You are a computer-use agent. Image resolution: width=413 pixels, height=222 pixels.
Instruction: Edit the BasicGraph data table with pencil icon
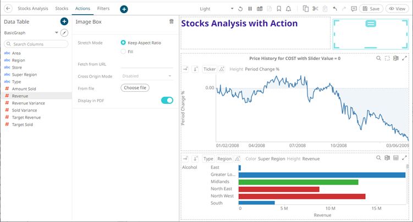(x=64, y=33)
